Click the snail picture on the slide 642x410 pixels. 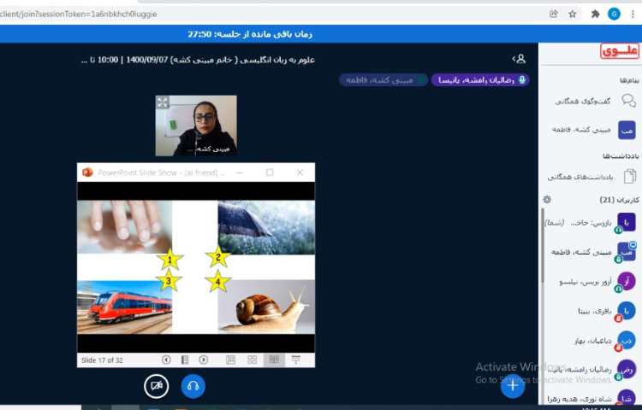(x=266, y=307)
